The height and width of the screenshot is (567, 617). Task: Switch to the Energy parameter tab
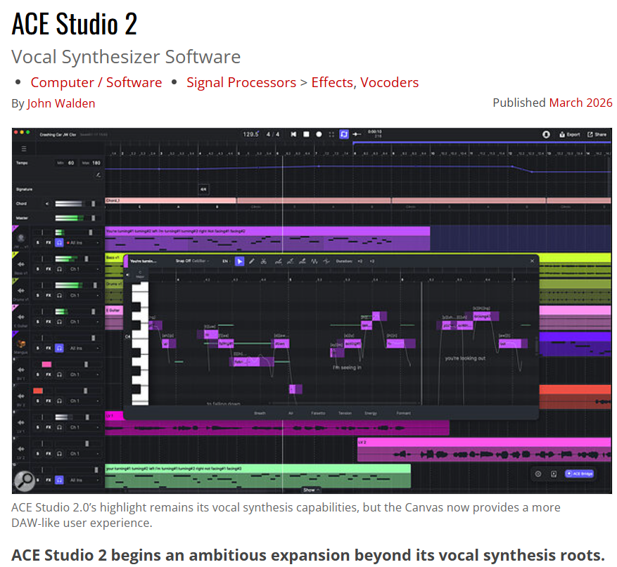pyautogui.click(x=370, y=413)
